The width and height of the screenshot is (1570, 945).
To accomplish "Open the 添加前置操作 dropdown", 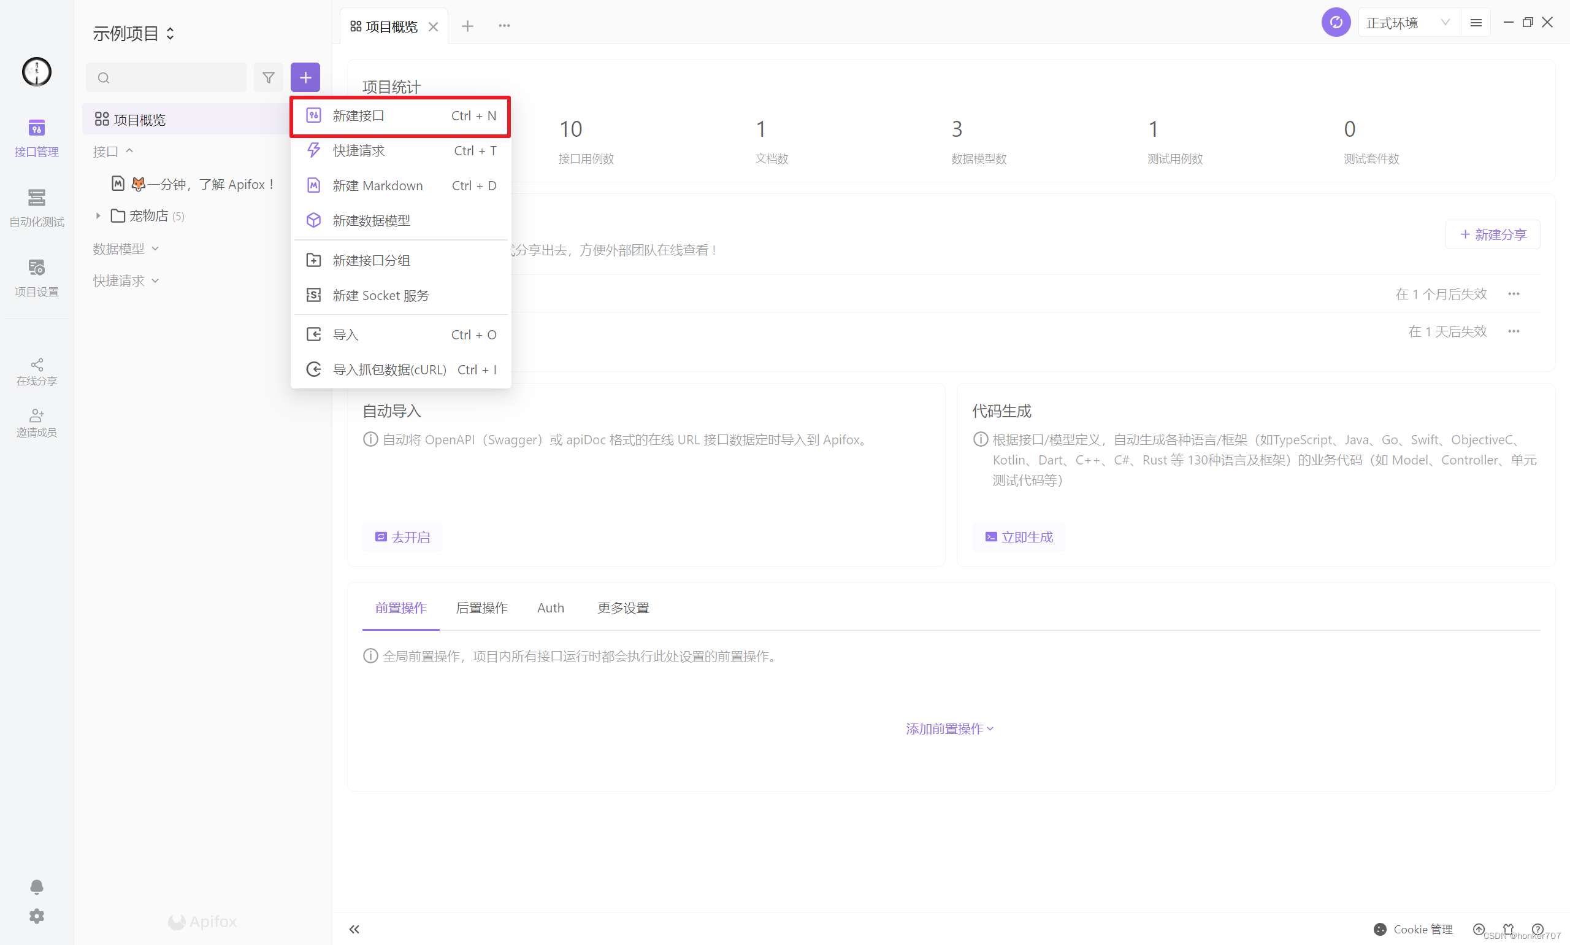I will coord(949,728).
